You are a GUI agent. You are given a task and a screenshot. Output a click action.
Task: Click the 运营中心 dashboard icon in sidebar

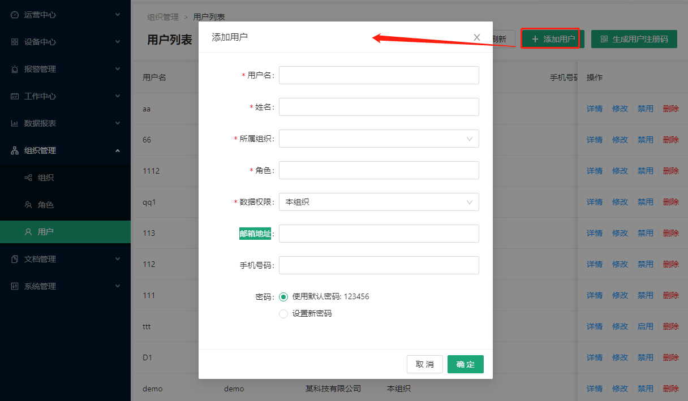15,15
